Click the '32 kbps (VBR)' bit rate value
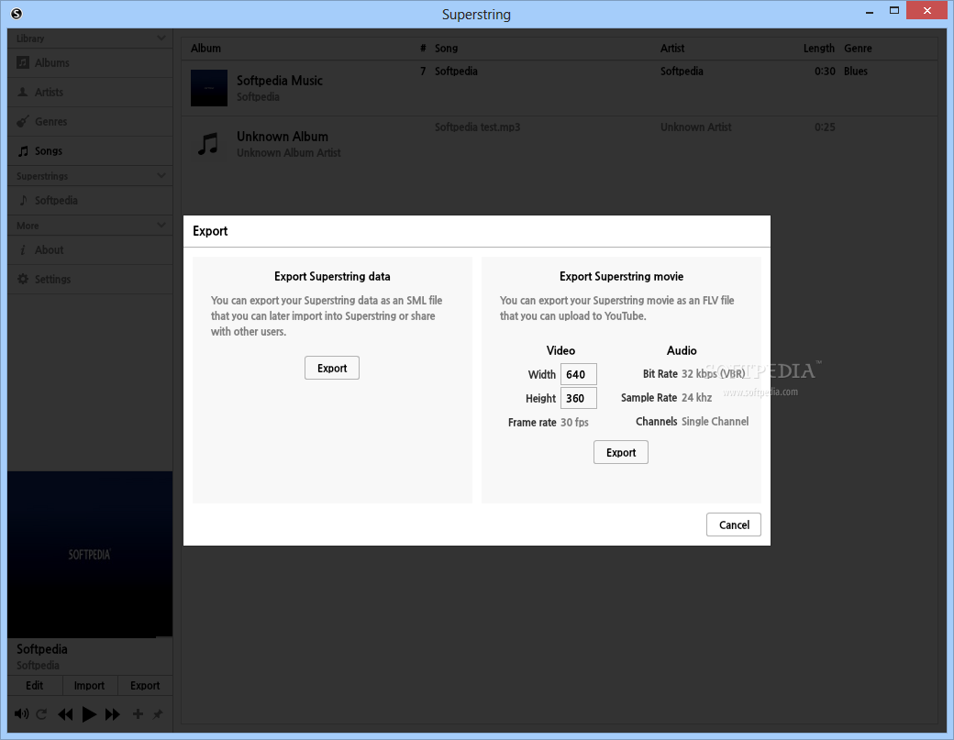 pos(713,373)
